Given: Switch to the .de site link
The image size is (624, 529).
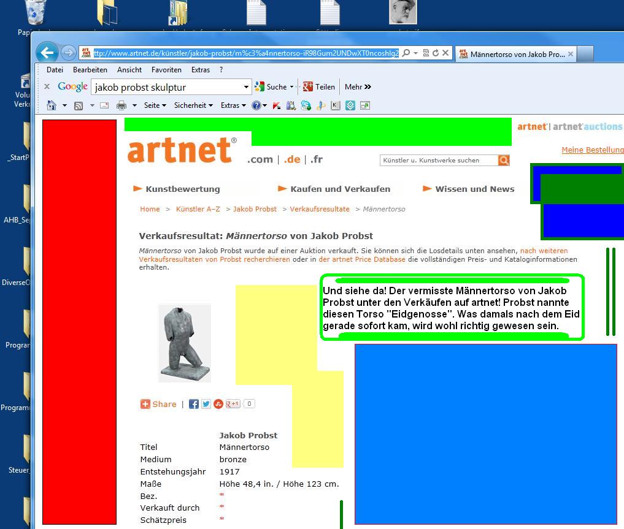Looking at the screenshot, I should pyautogui.click(x=292, y=159).
